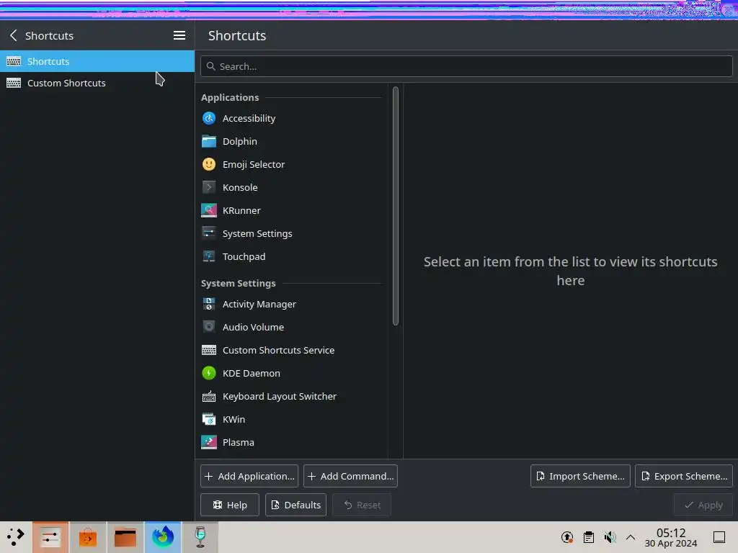738x553 pixels.
Task: Click the Touchpad icon
Action: pyautogui.click(x=208, y=256)
